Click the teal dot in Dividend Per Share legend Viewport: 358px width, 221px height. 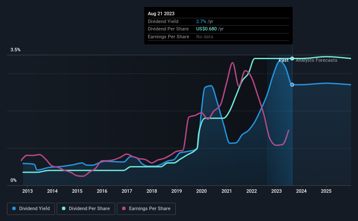[x=64, y=208]
